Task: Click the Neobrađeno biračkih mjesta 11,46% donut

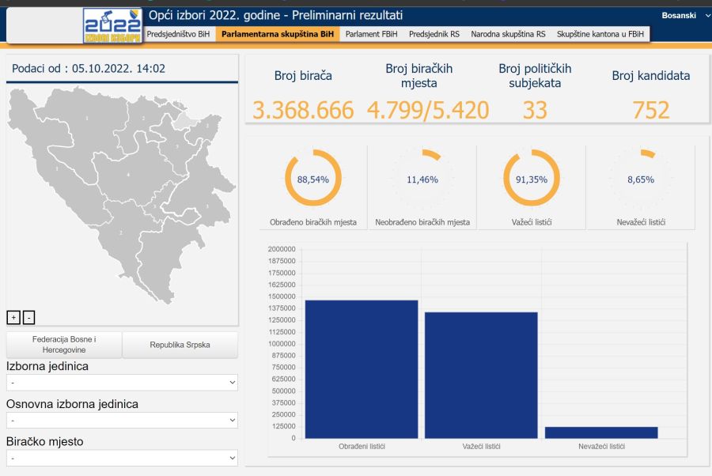Action: coord(422,179)
